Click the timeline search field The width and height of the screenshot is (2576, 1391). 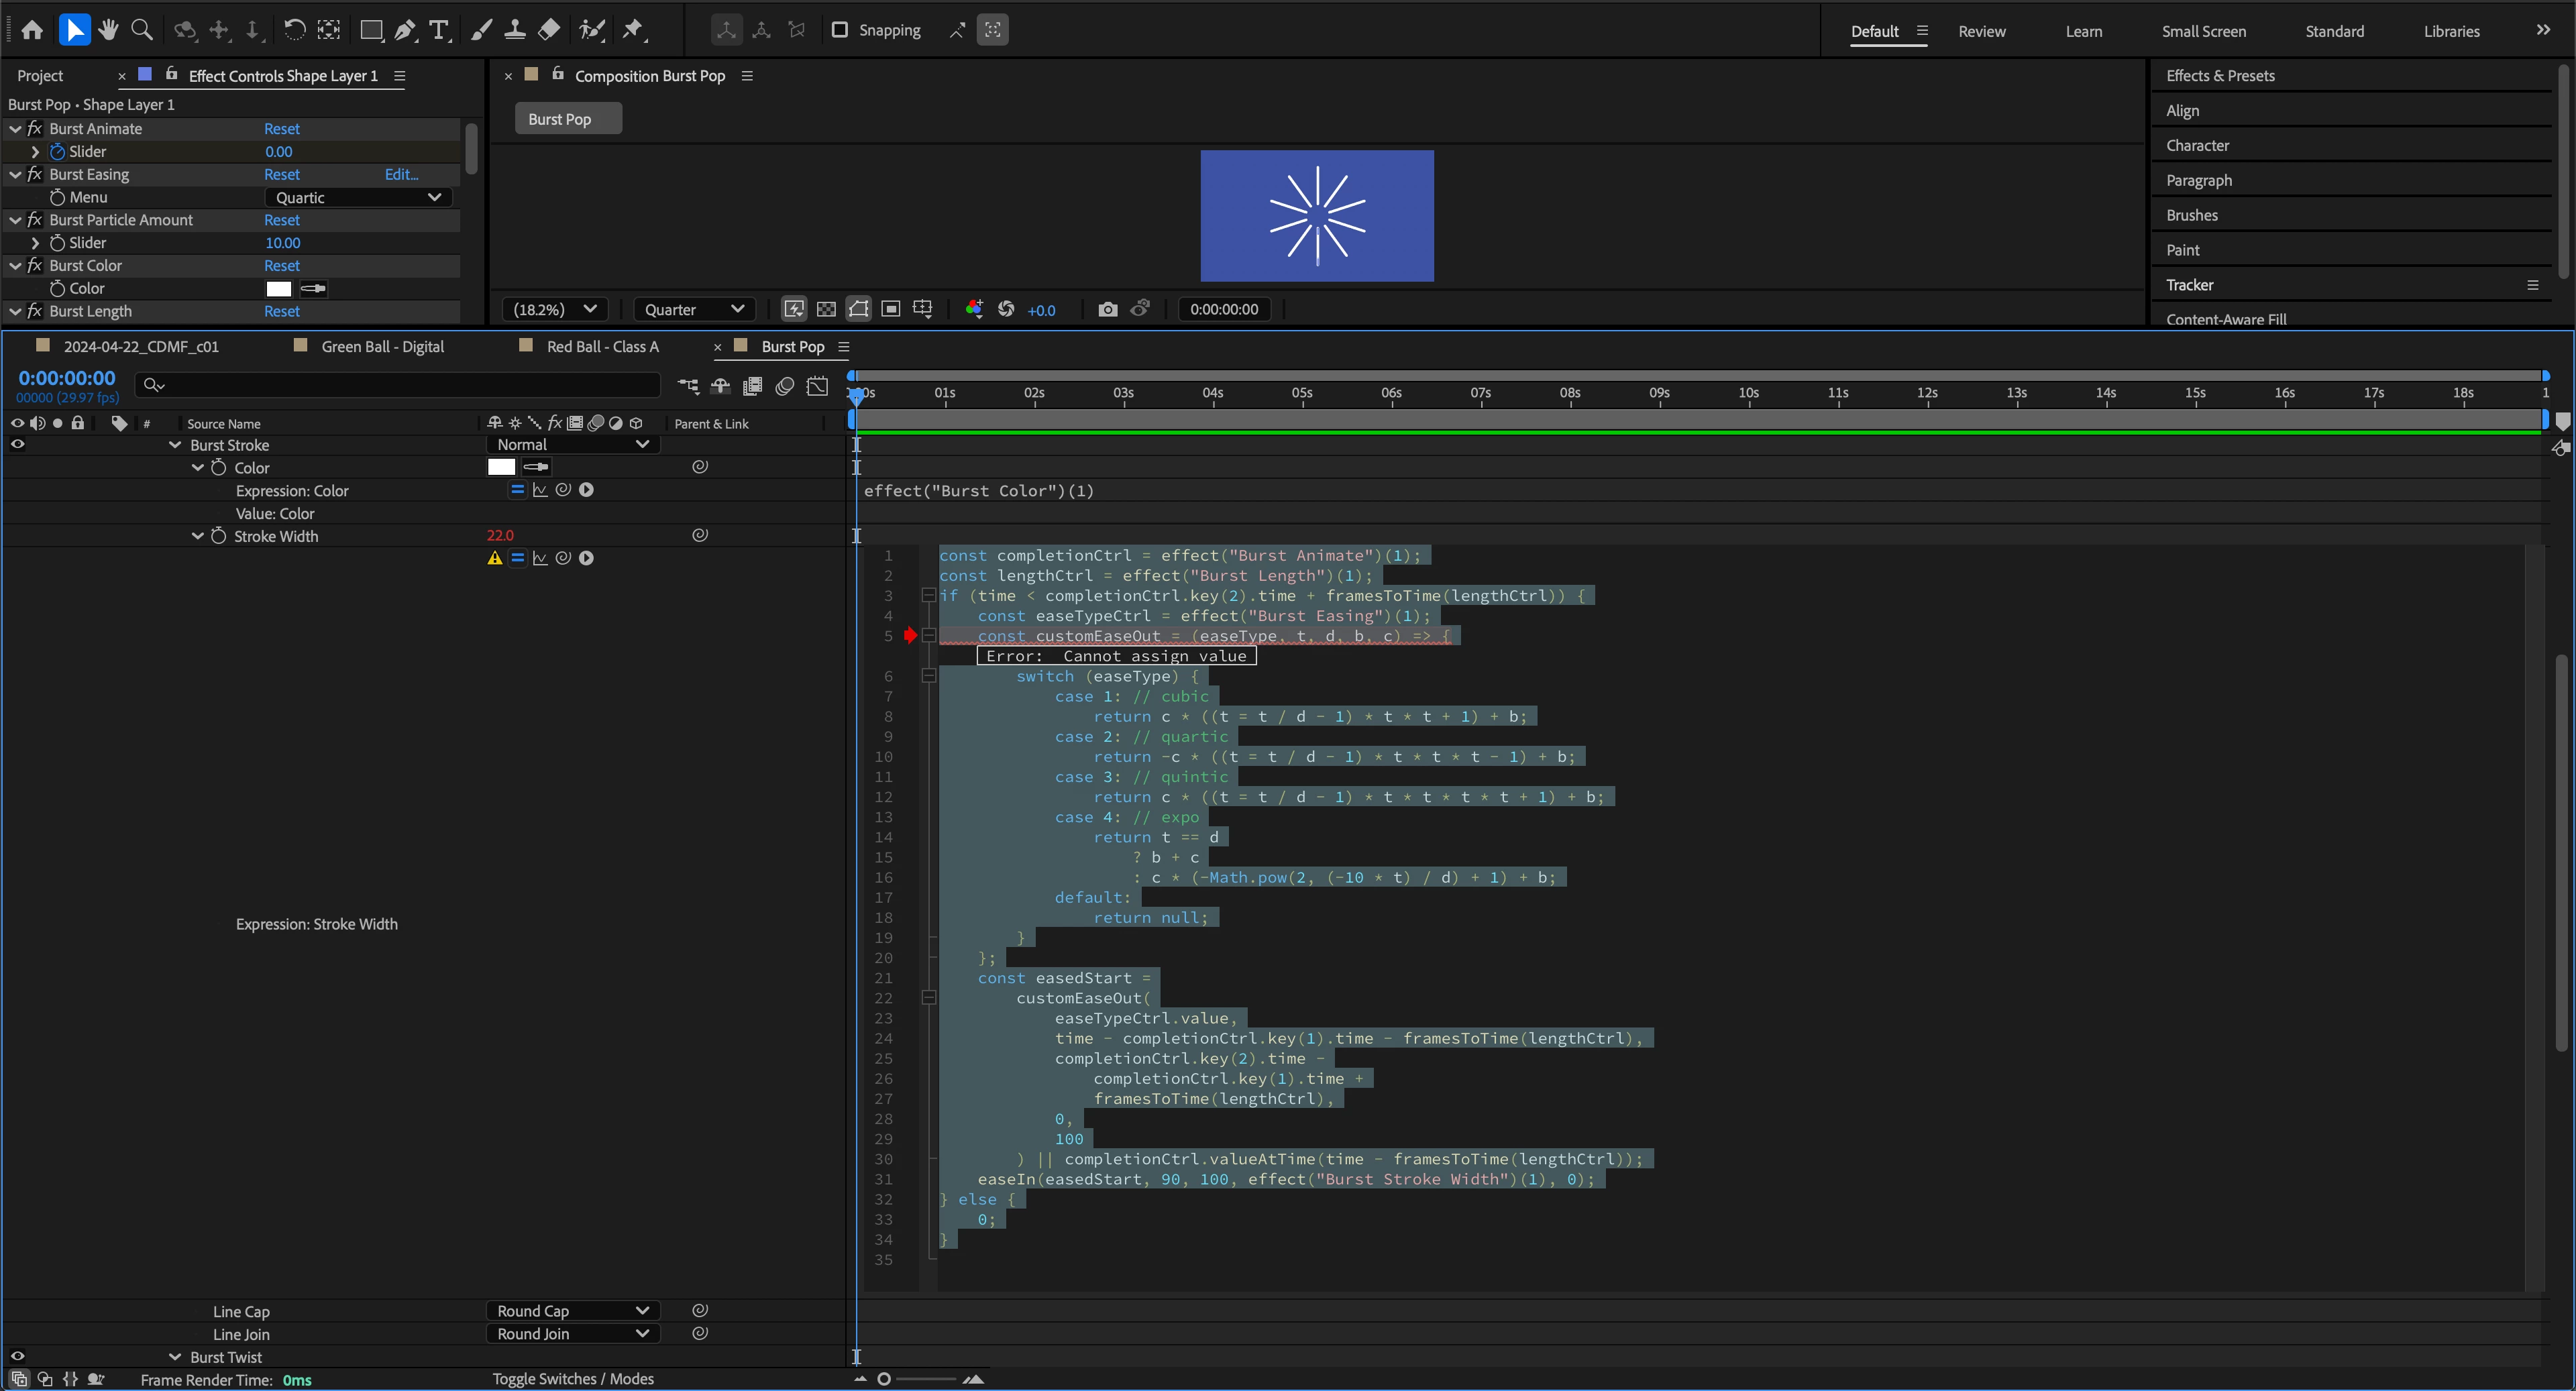coord(400,384)
